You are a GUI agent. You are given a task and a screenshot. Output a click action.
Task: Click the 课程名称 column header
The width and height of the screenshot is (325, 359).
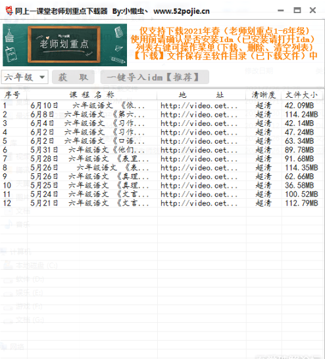[92, 95]
